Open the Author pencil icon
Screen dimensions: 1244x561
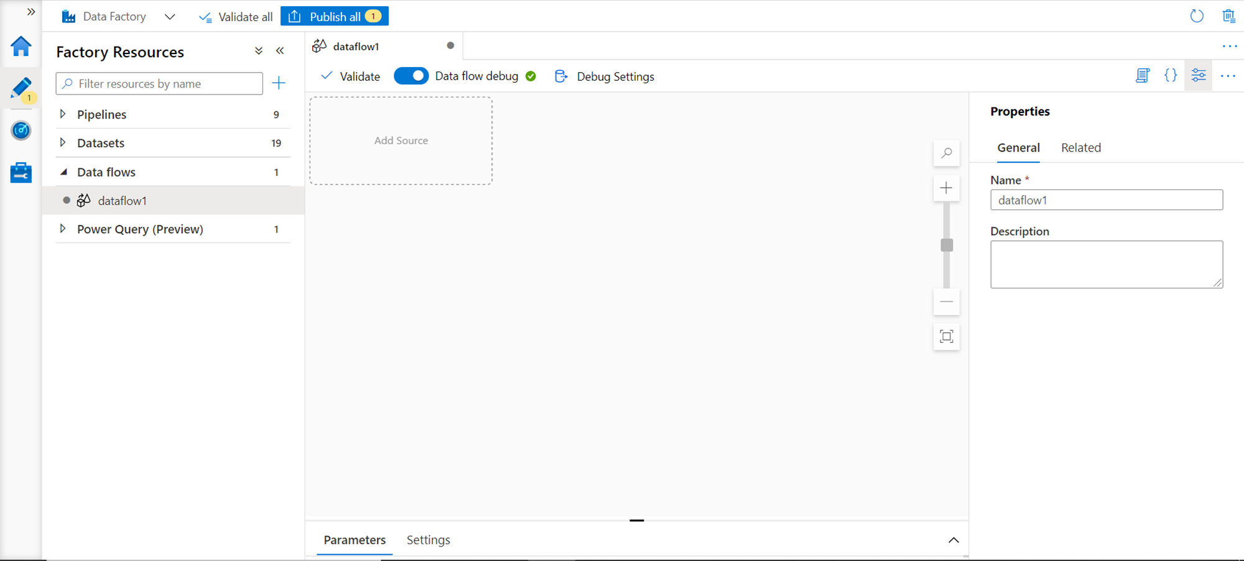pos(21,89)
